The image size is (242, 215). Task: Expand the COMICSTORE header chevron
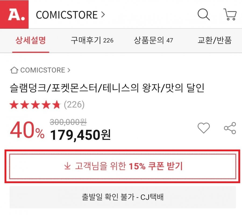tap(103, 15)
